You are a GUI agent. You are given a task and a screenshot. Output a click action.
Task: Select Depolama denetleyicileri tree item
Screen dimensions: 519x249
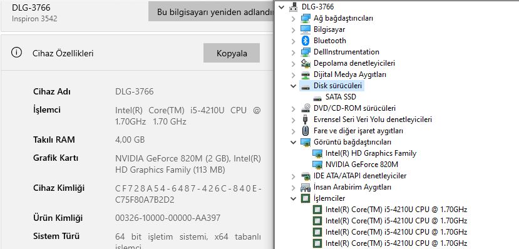pyautogui.click(x=354, y=63)
